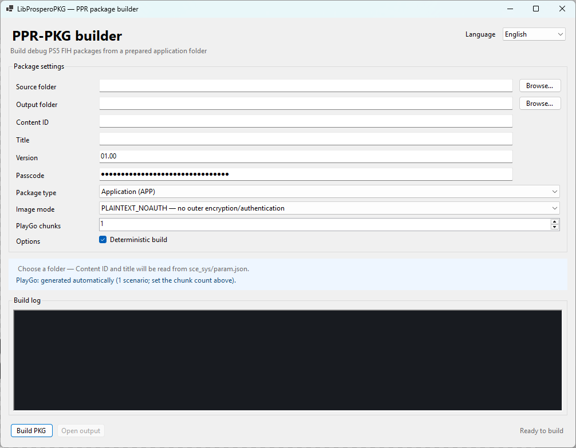Browse for the Source folder
The height and width of the screenshot is (448, 576).
pos(539,86)
